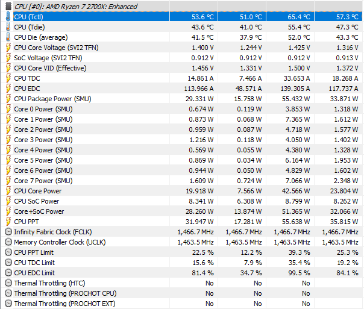Image resolution: width=364 pixels, height=309 pixels.
Task: Select the CPU Package Power (SMU) label
Action: pyautogui.click(x=52, y=99)
